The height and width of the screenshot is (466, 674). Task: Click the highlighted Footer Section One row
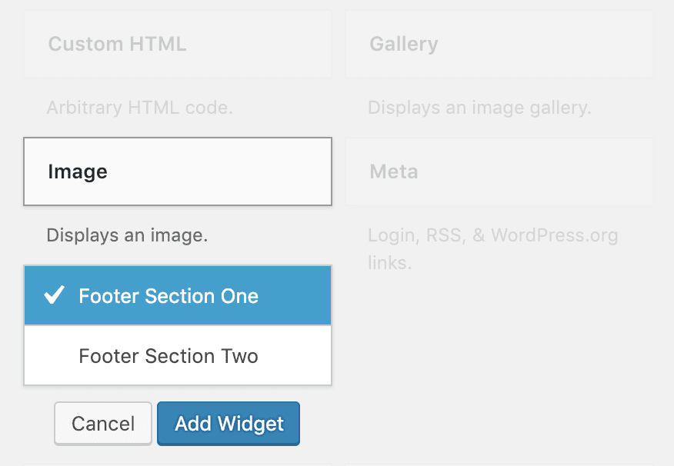tap(168, 295)
